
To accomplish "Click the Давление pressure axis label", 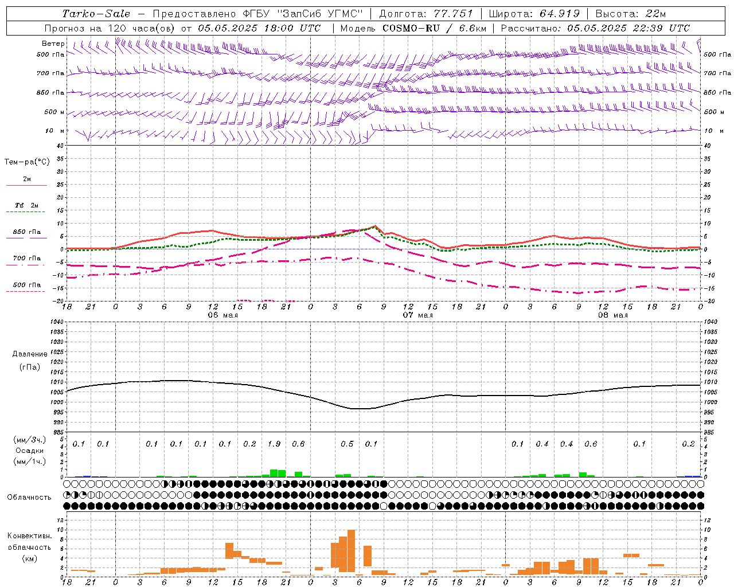I will [30, 354].
